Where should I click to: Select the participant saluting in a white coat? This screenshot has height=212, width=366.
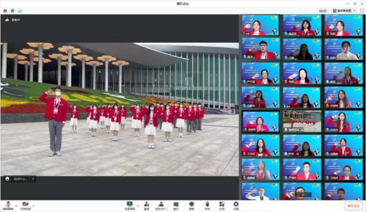tap(261, 191)
